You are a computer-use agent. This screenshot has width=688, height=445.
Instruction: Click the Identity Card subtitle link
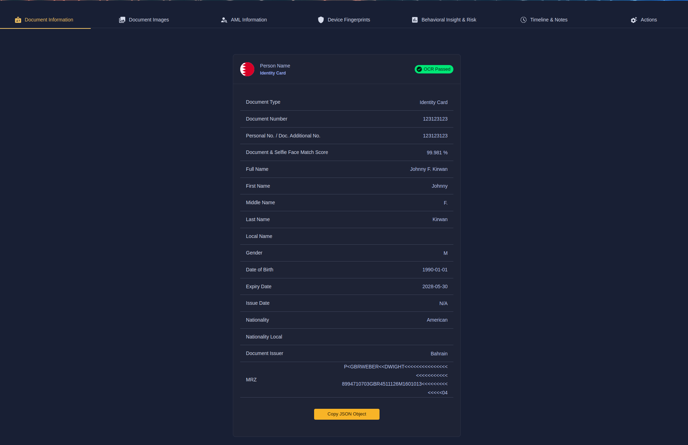273,73
